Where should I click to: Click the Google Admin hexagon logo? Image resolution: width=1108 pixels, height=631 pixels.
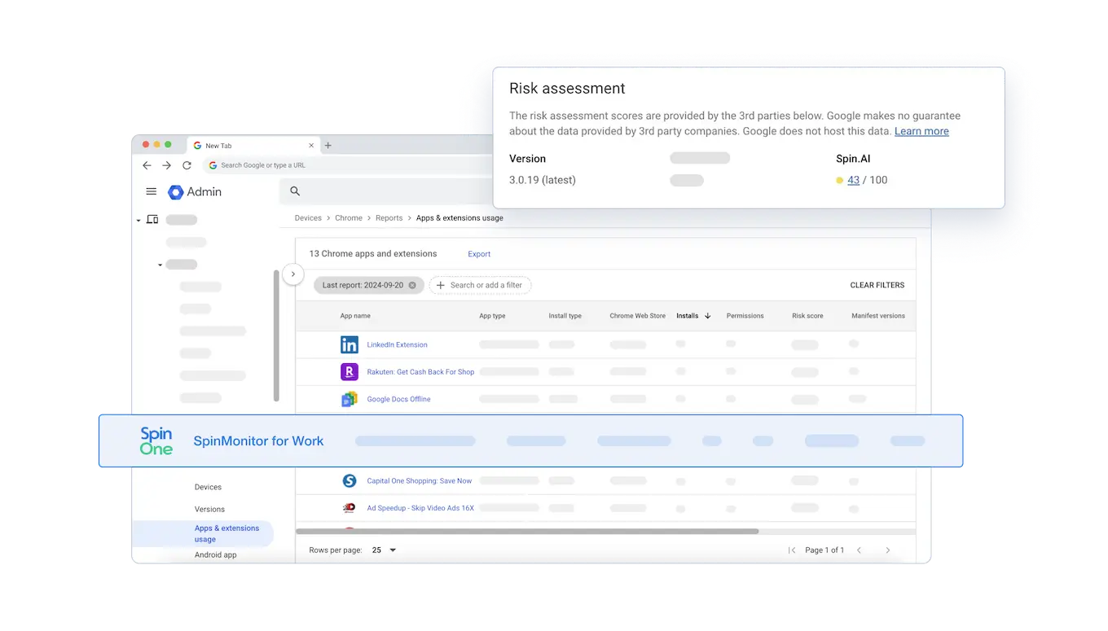coord(175,191)
